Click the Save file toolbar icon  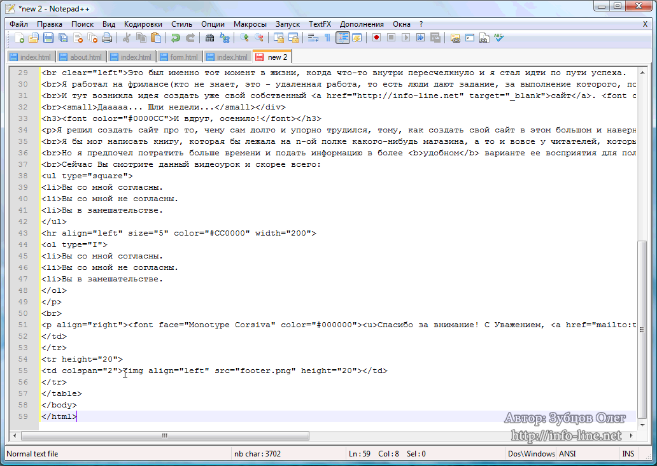coord(48,38)
